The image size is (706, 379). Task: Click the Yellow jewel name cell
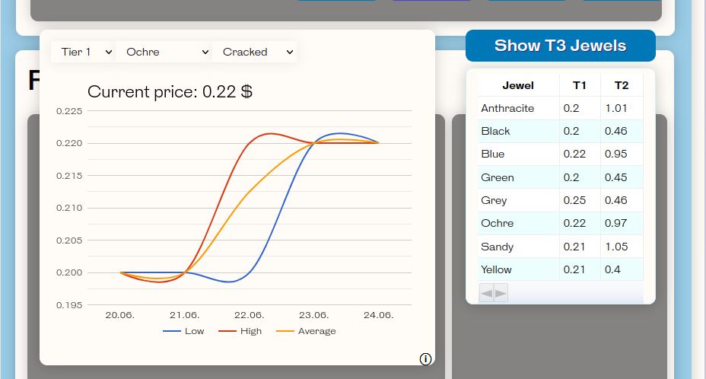[x=497, y=269]
